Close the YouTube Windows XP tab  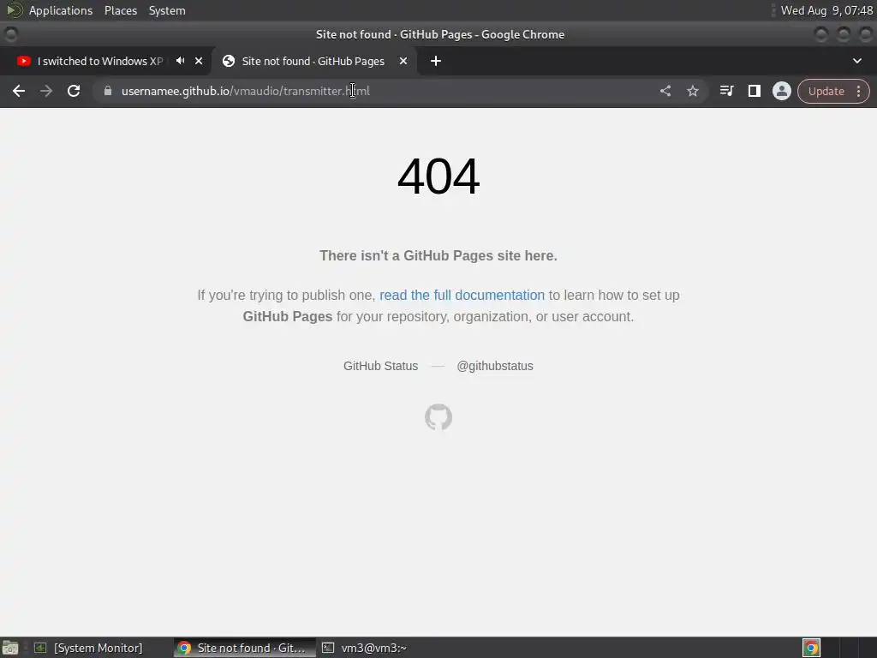coord(199,61)
